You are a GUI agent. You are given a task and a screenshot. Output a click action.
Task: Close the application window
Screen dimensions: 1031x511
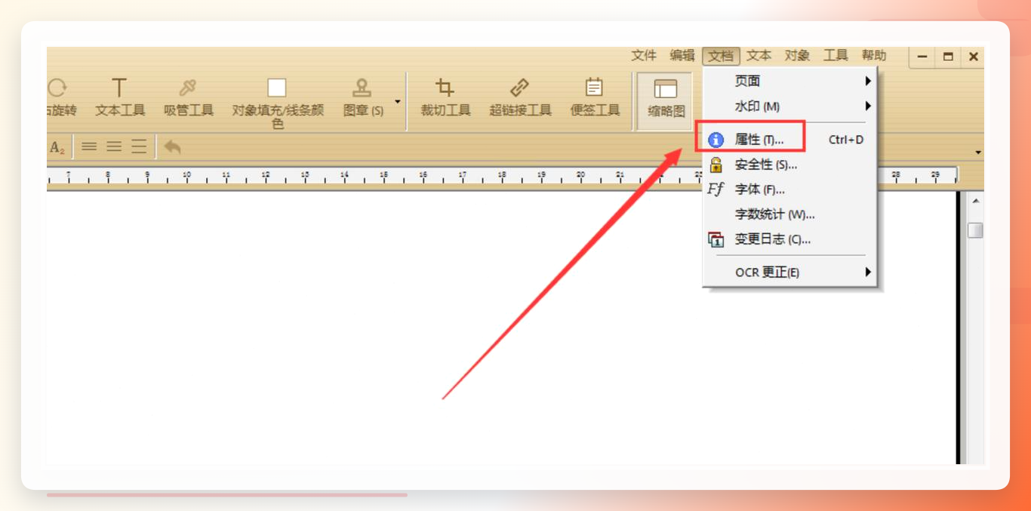(973, 57)
